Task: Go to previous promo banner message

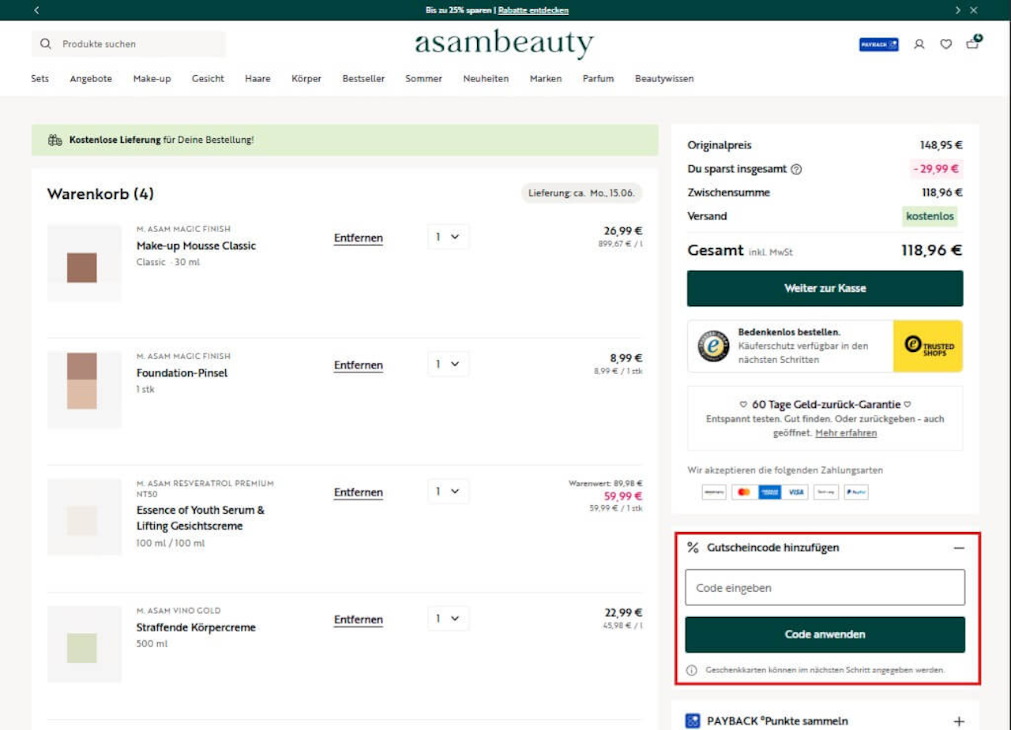Action: 36,10
